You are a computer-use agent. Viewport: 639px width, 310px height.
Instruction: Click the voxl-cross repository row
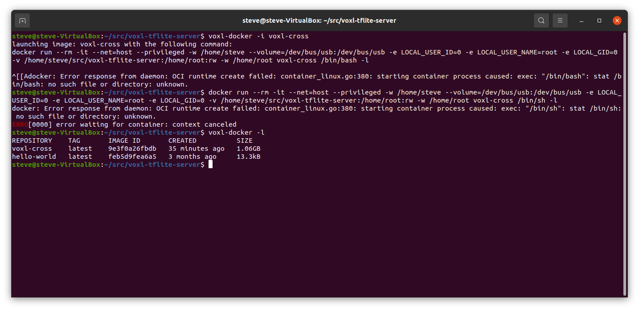tap(136, 149)
